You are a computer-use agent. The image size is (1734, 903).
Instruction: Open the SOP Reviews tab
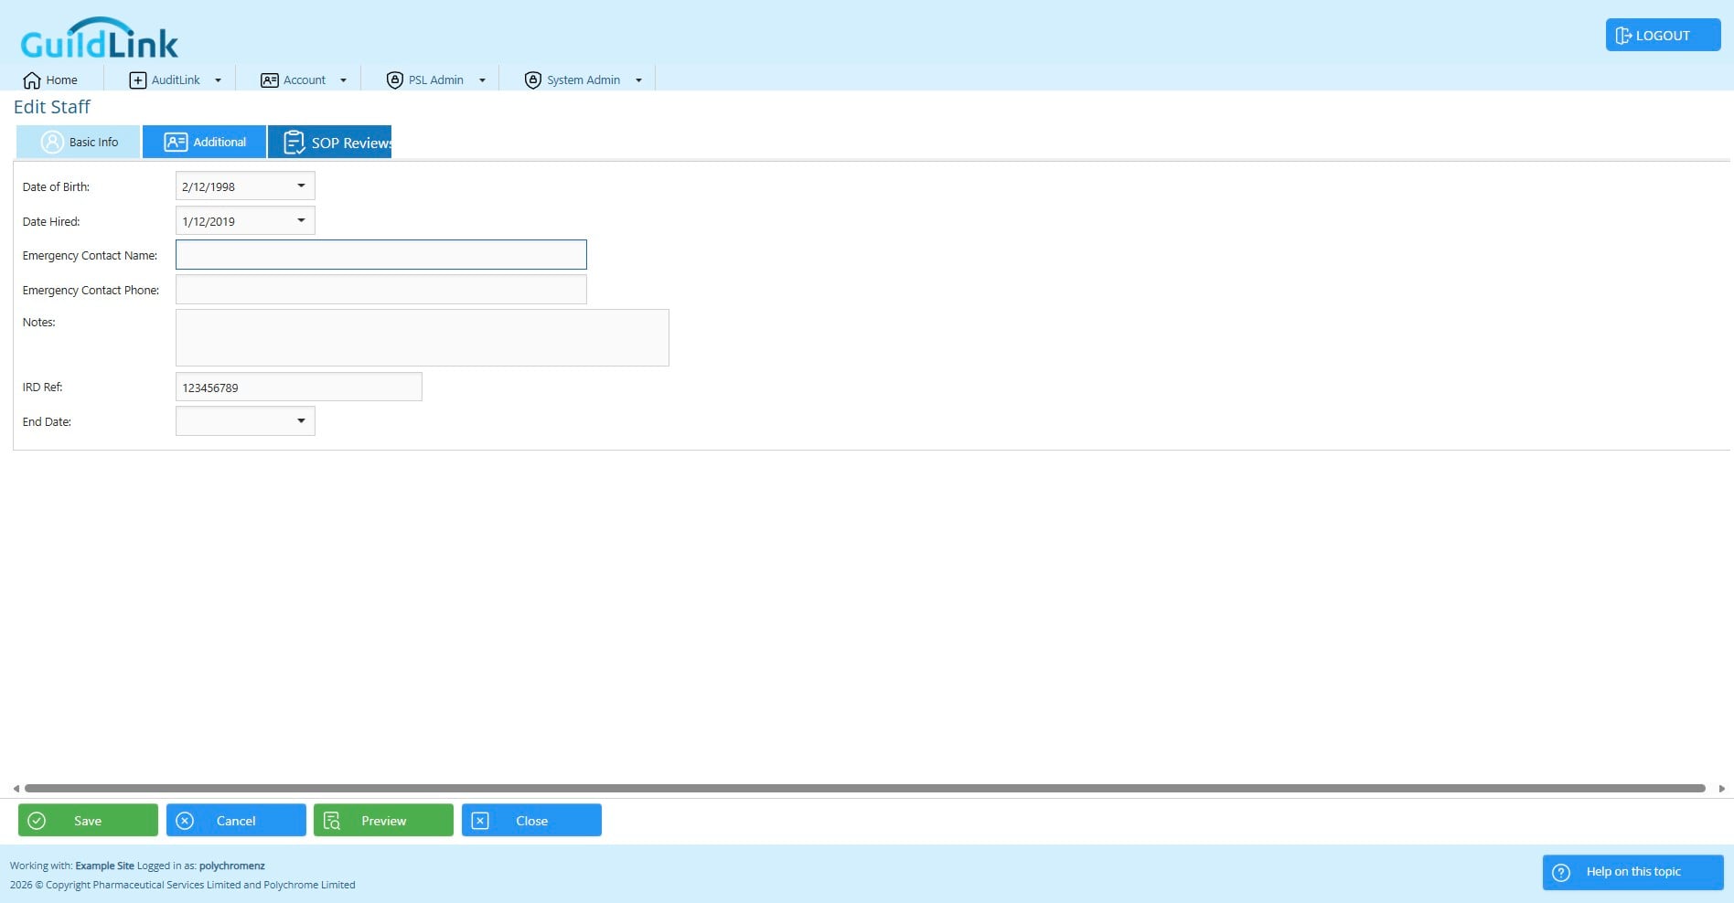point(330,142)
